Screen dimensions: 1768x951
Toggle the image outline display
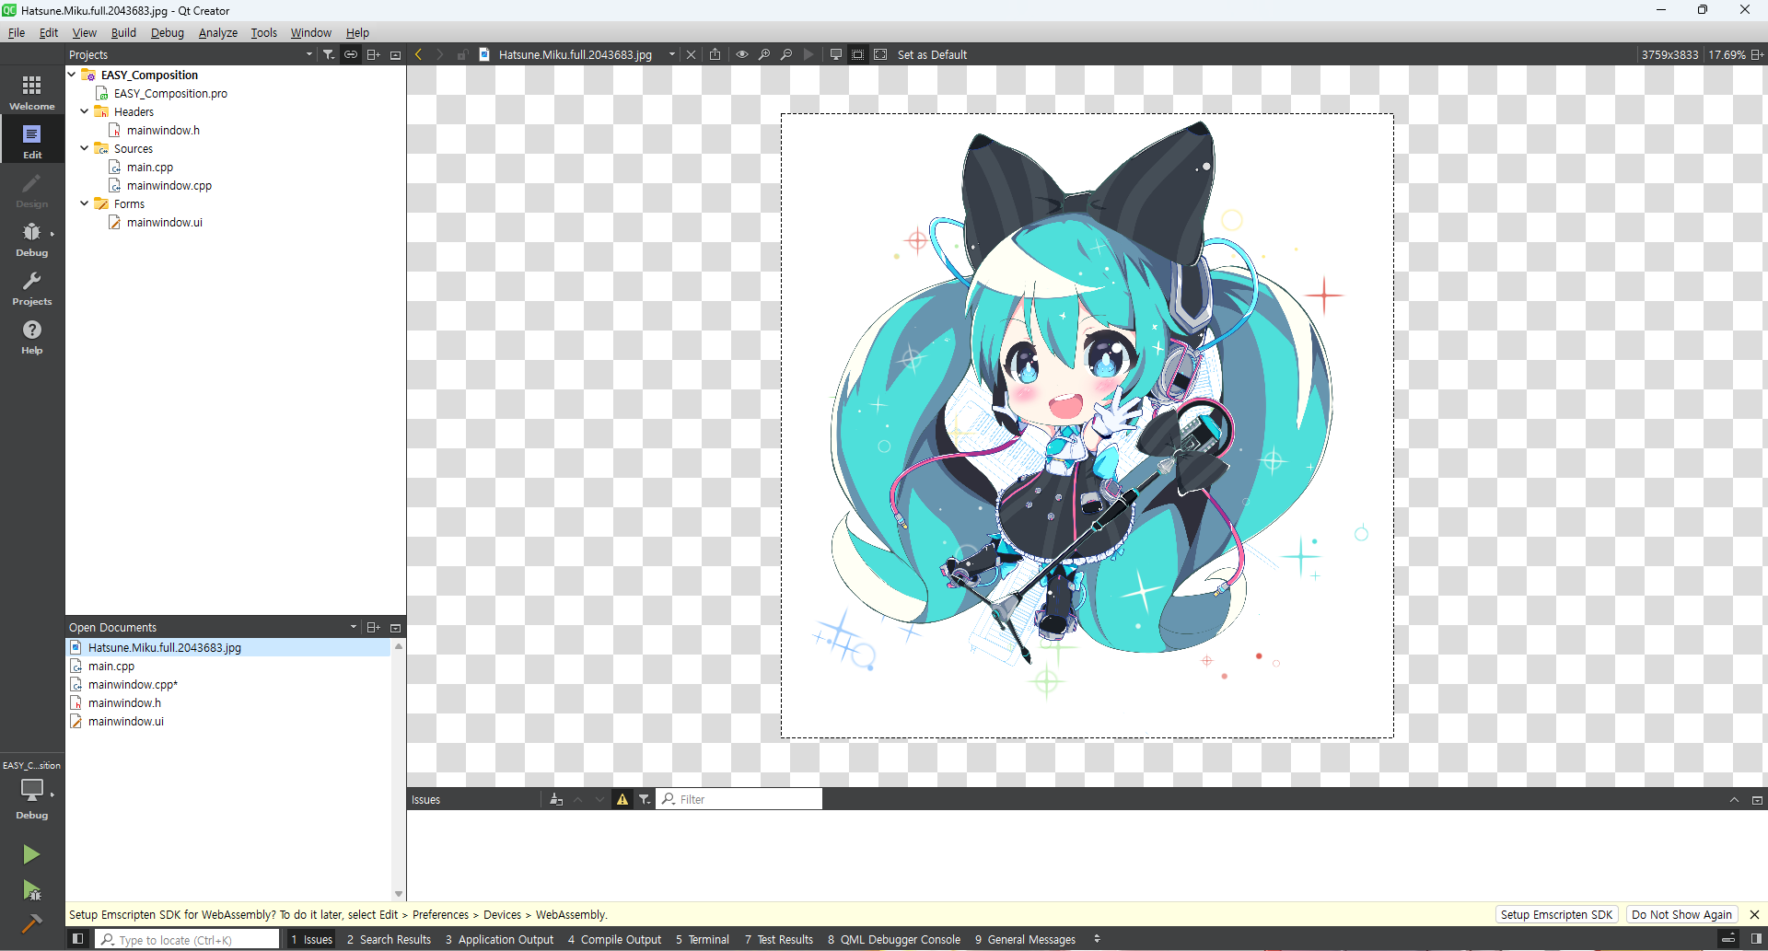tap(858, 54)
